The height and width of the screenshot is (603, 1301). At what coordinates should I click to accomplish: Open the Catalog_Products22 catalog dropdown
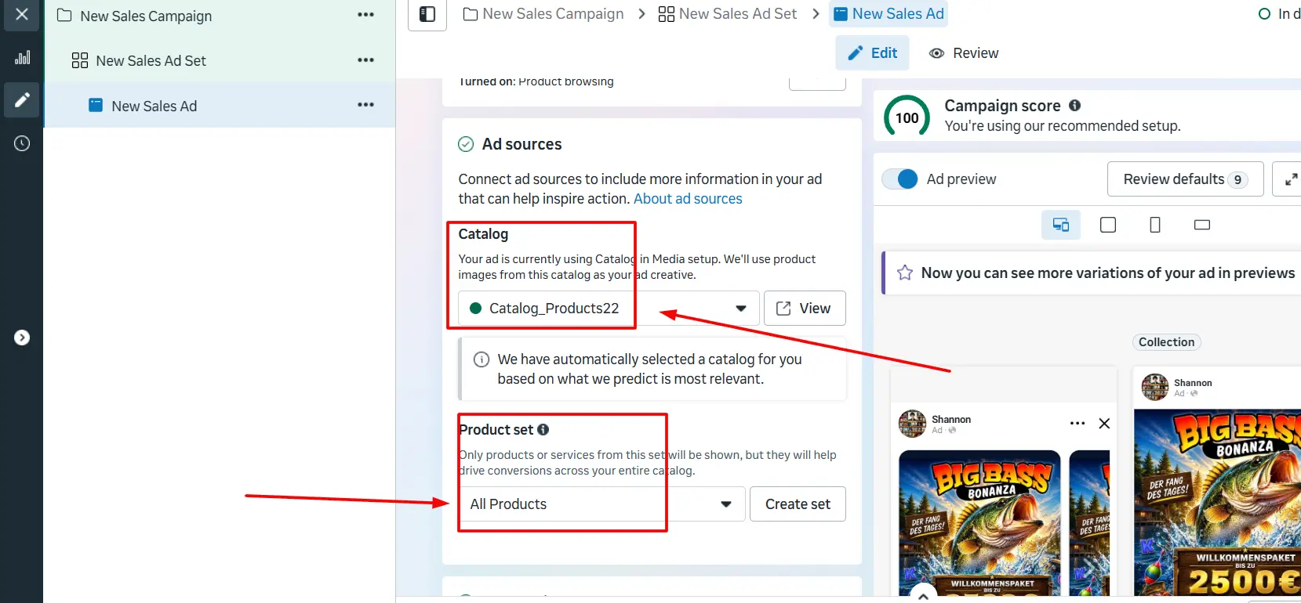point(609,309)
